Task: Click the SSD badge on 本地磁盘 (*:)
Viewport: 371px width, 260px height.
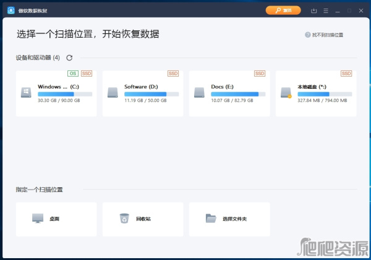Action: pos(346,73)
